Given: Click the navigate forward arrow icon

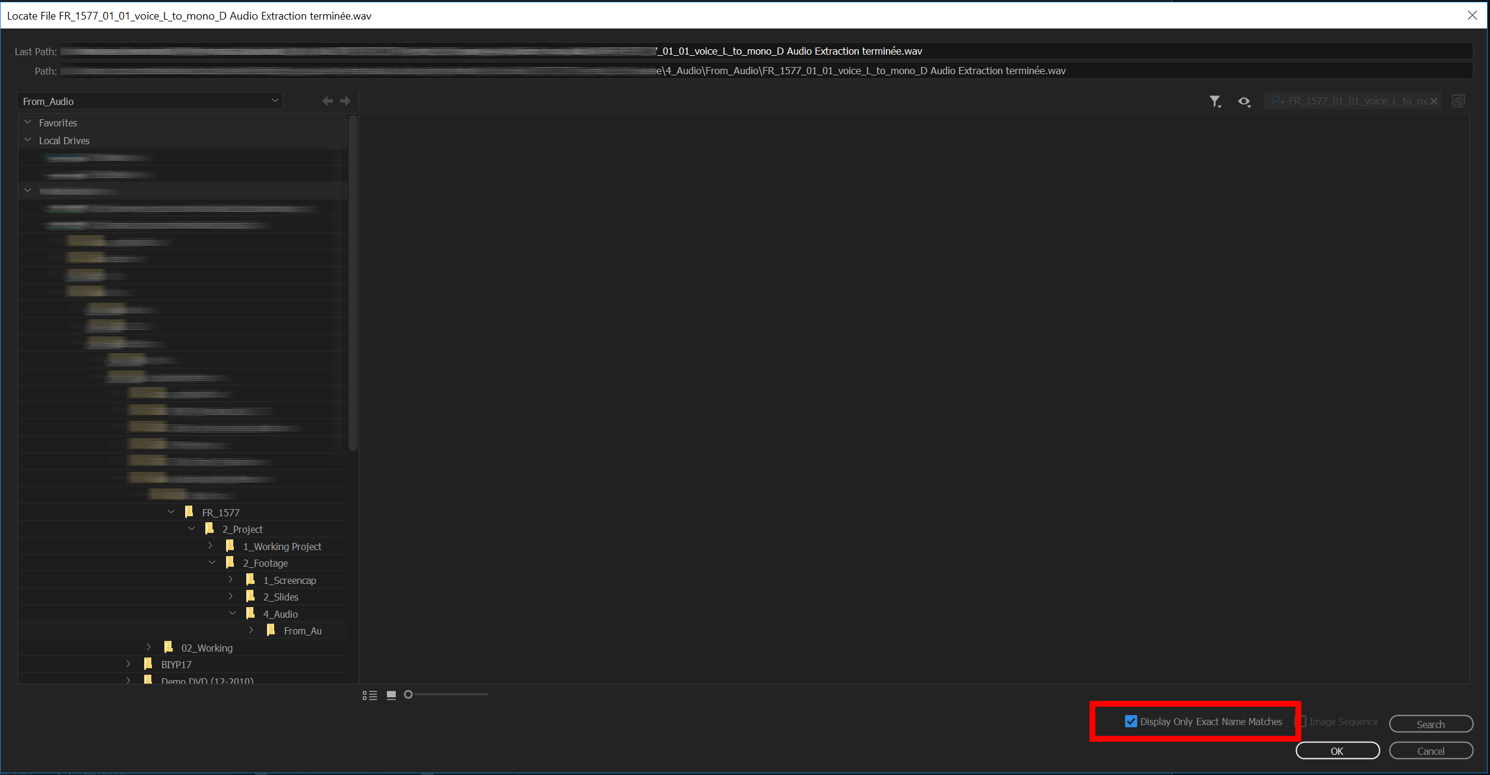Looking at the screenshot, I should click(x=346, y=100).
